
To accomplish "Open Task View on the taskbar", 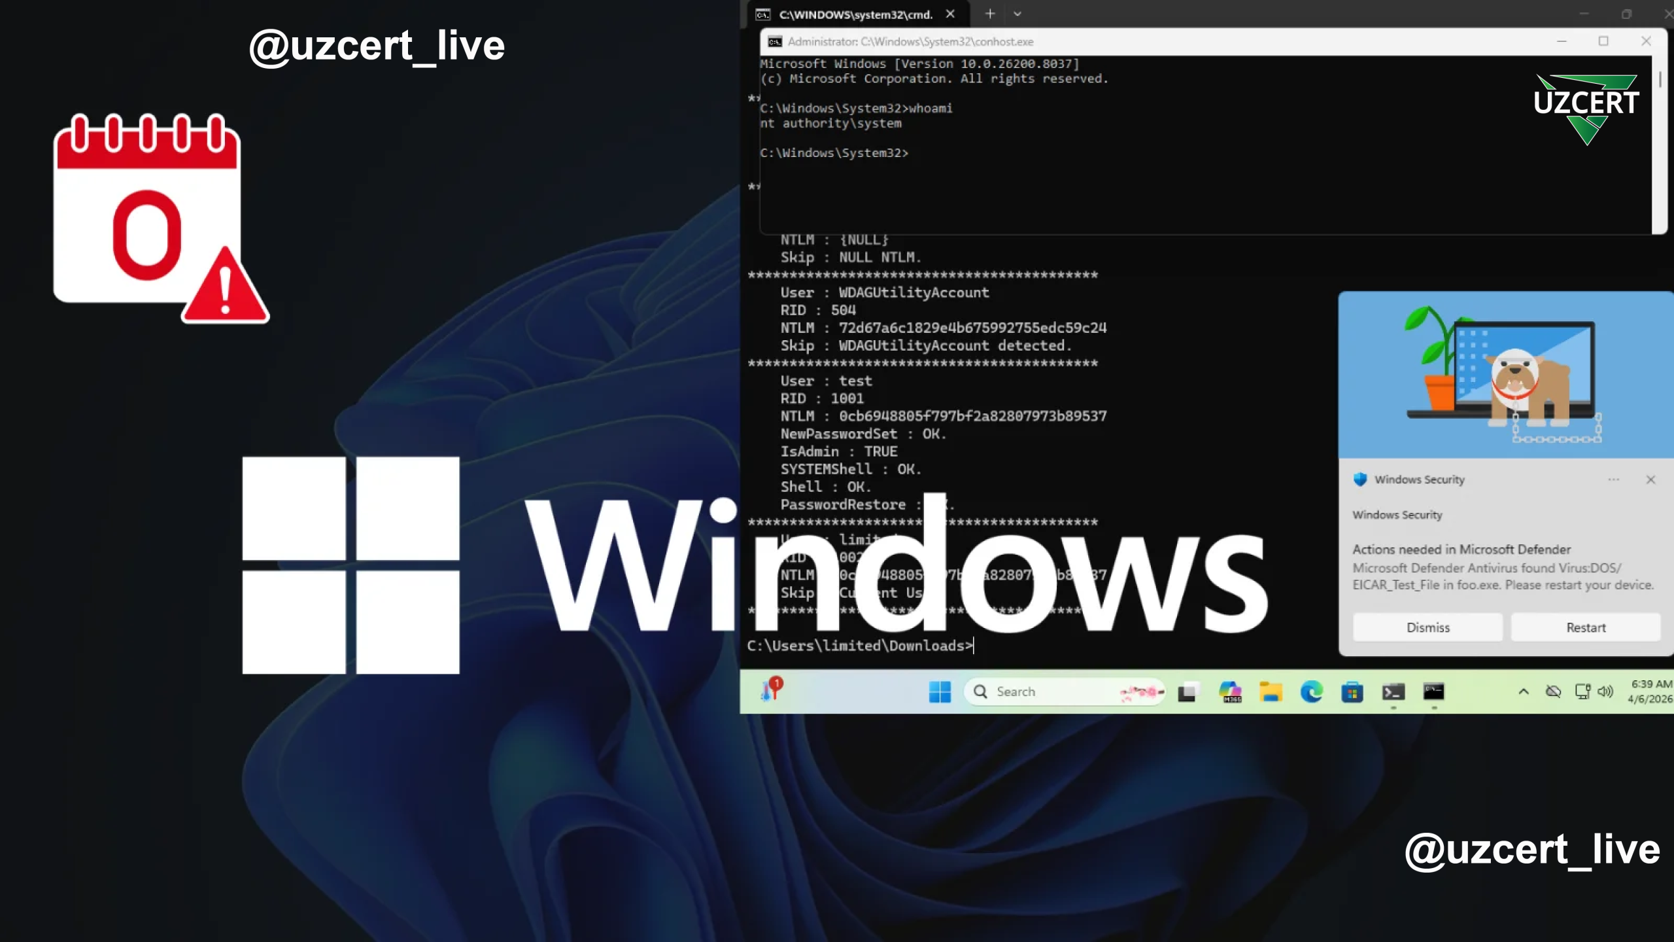I will click(x=1187, y=691).
